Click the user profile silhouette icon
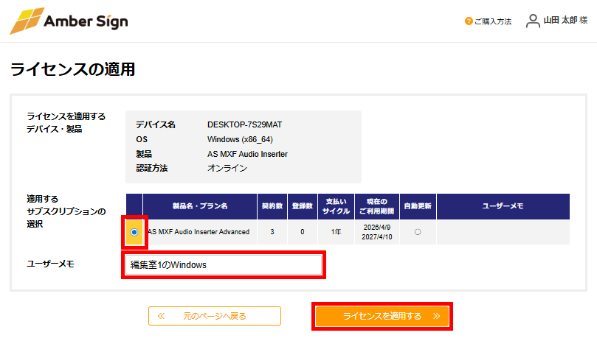 (x=533, y=21)
